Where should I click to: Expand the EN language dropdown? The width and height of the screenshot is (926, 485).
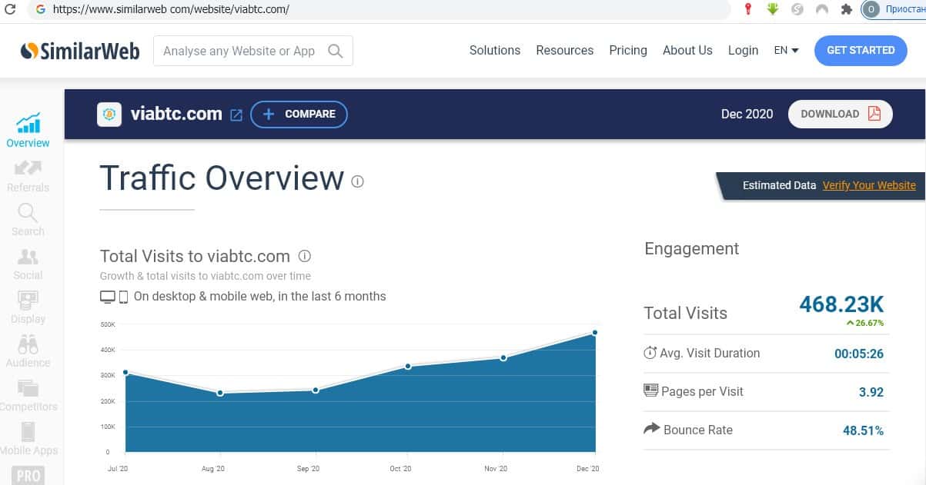(x=786, y=50)
